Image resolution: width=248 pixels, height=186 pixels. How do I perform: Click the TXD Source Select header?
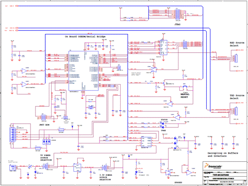pyautogui.click(x=236, y=111)
